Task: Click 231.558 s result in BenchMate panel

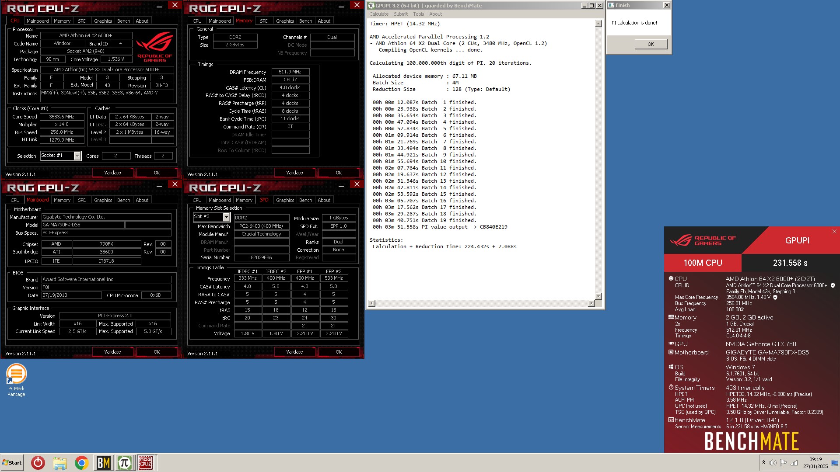Action: [x=790, y=263]
